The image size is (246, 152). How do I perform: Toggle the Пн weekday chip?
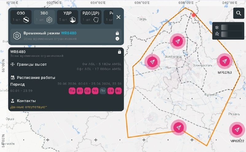[x=72, y=91]
